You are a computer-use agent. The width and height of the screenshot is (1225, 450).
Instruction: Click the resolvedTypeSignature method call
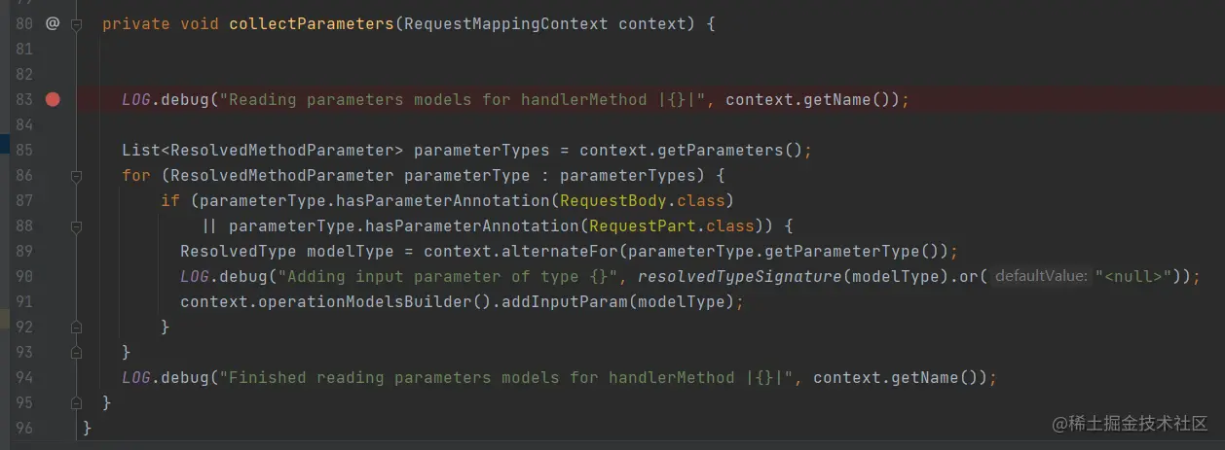(740, 276)
